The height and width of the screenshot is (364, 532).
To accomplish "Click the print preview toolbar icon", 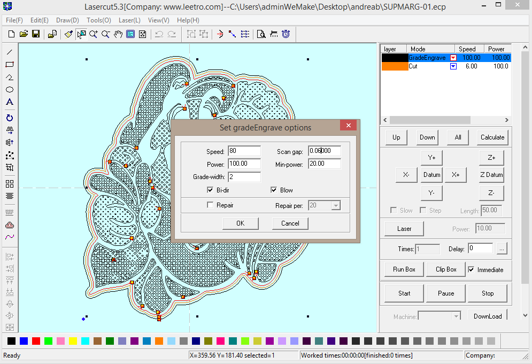I will (261, 34).
